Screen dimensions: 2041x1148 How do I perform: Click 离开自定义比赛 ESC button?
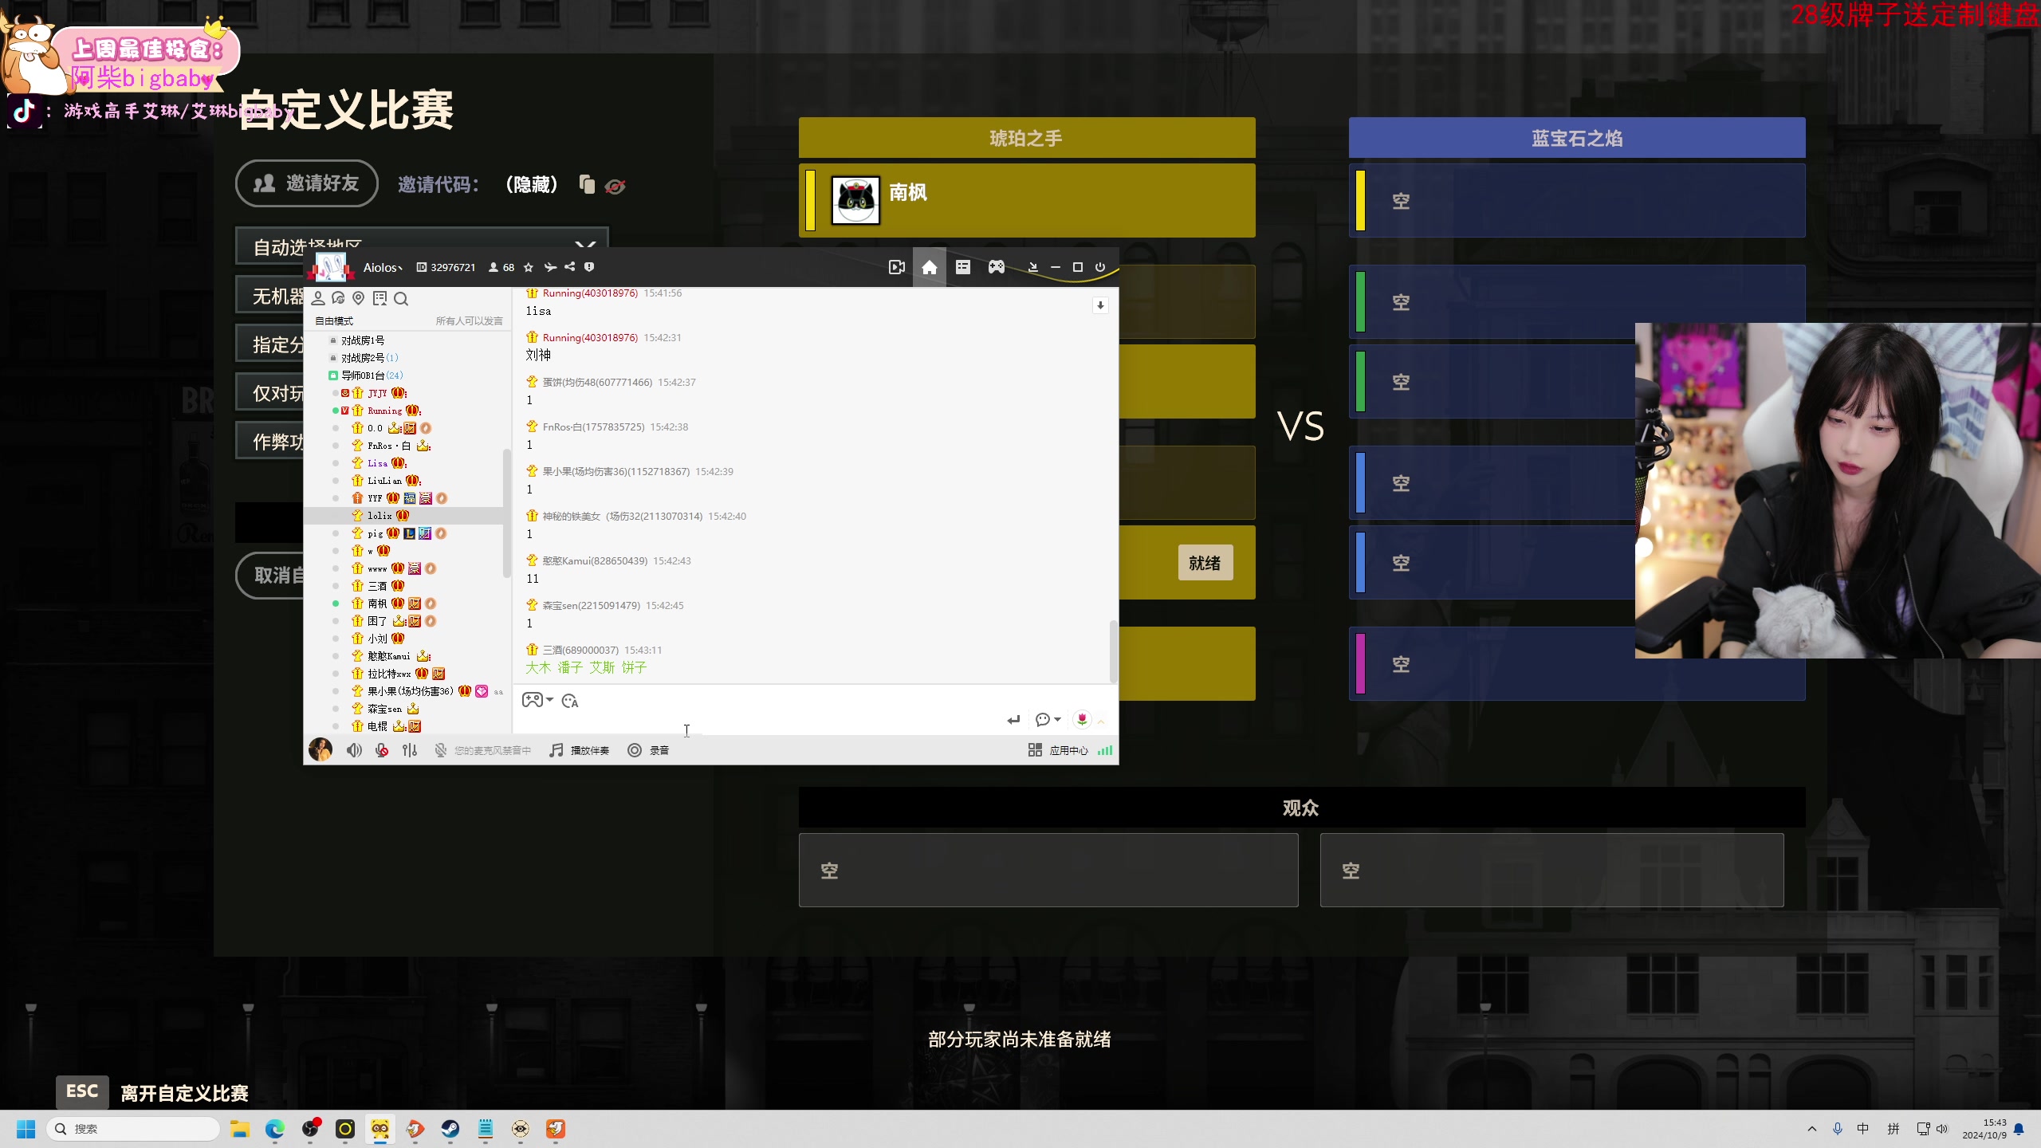152,1093
